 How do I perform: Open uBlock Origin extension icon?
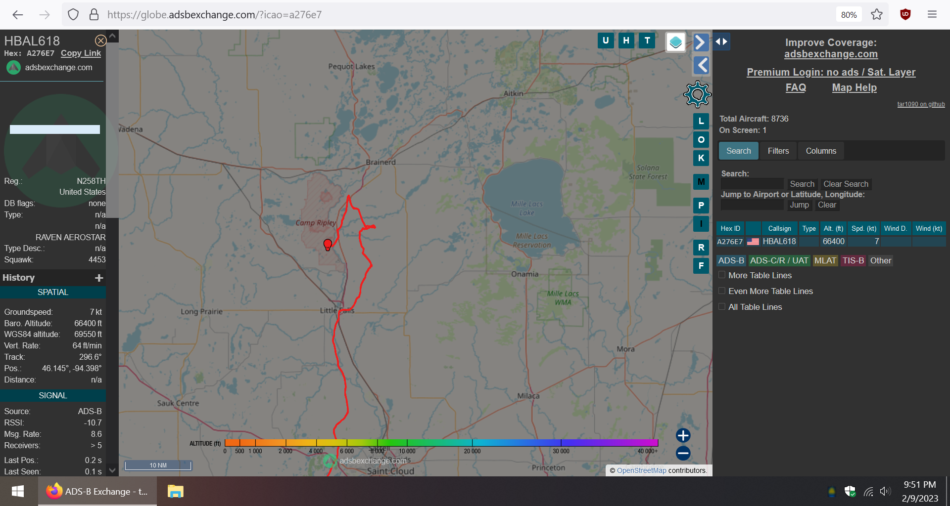tap(905, 14)
